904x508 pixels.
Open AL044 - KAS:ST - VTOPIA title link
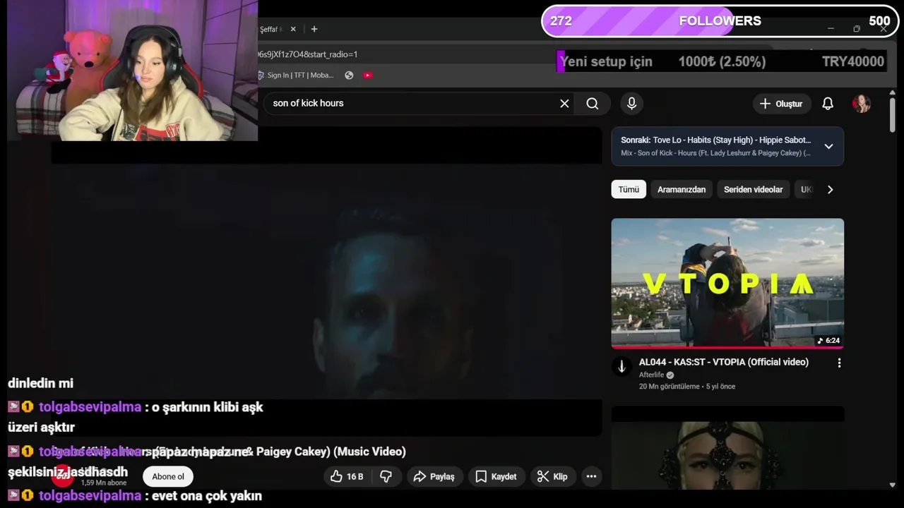[724, 362]
